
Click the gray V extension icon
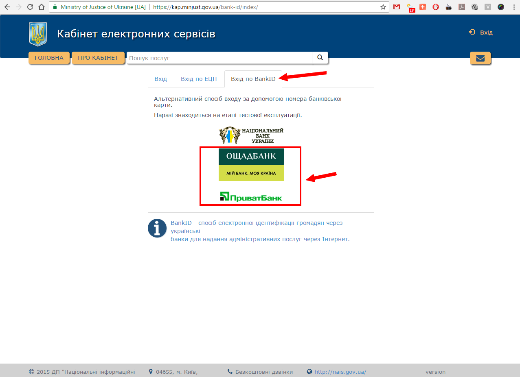tap(488, 7)
